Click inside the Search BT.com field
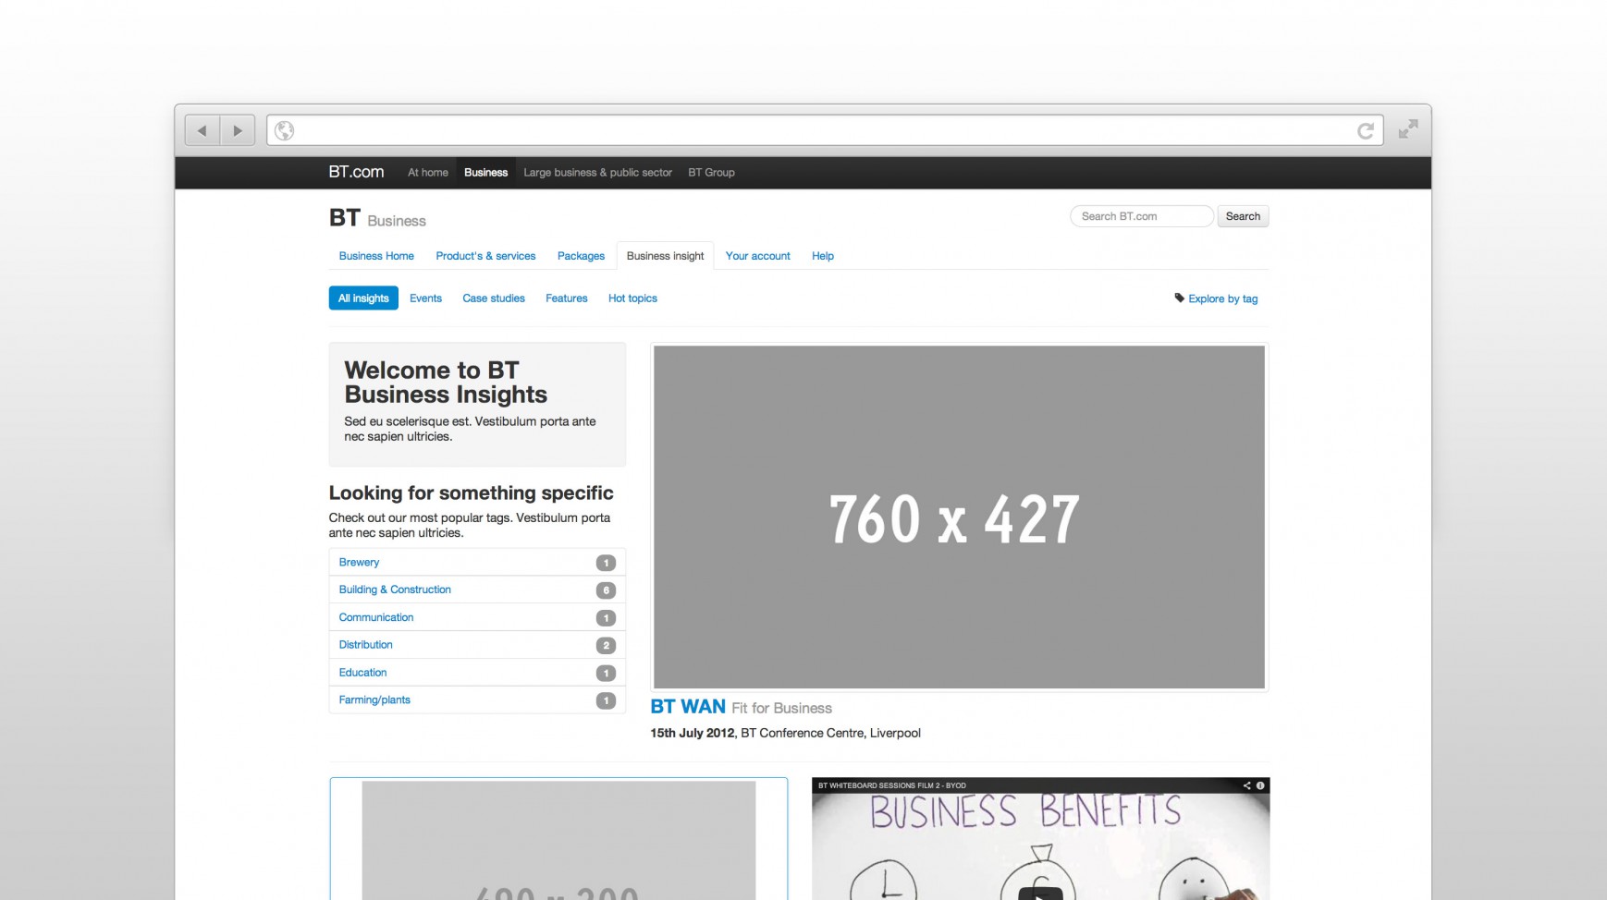Image resolution: width=1607 pixels, height=900 pixels. 1141,215
